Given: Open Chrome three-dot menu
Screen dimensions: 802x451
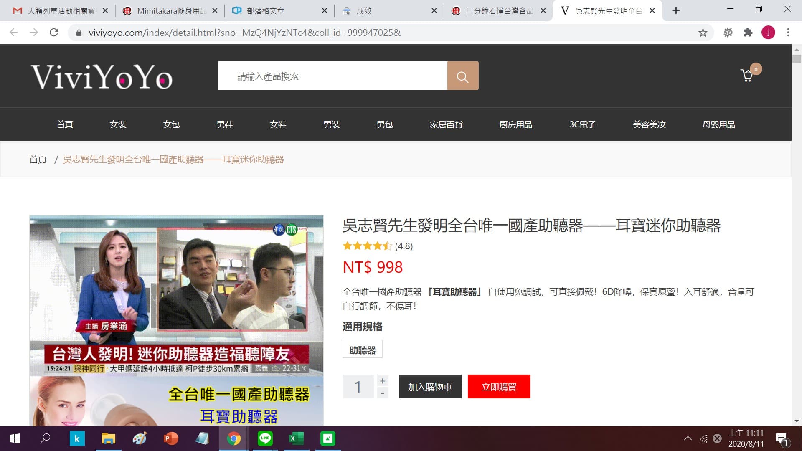Looking at the screenshot, I should [788, 33].
